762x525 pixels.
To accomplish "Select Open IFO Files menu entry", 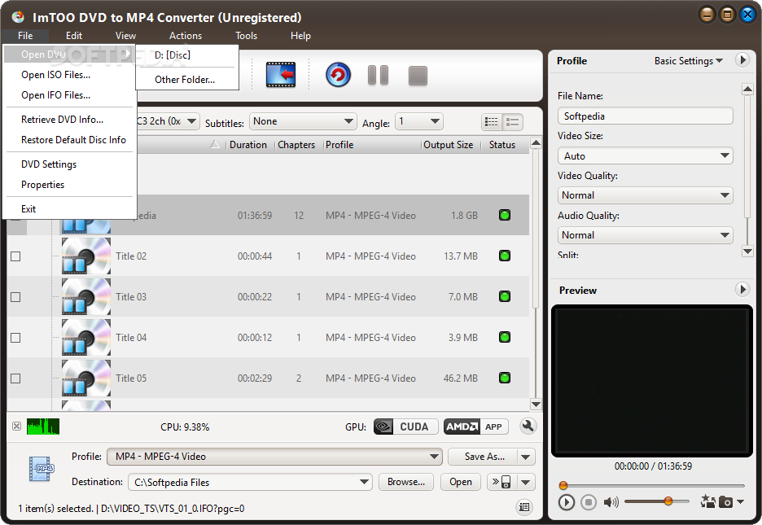I will 69,95.
